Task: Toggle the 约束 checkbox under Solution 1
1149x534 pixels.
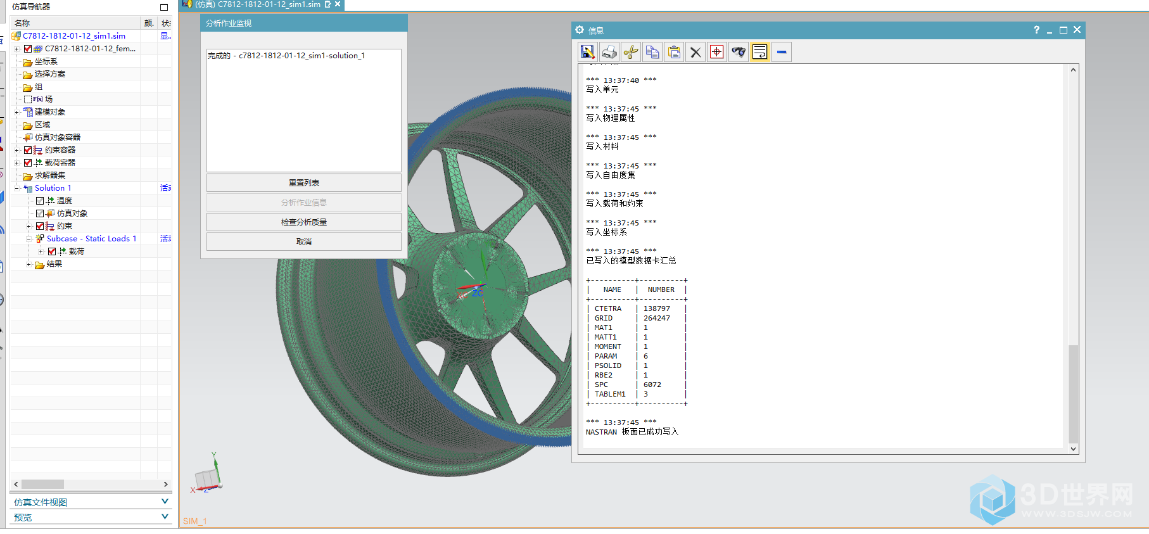Action: coord(40,226)
